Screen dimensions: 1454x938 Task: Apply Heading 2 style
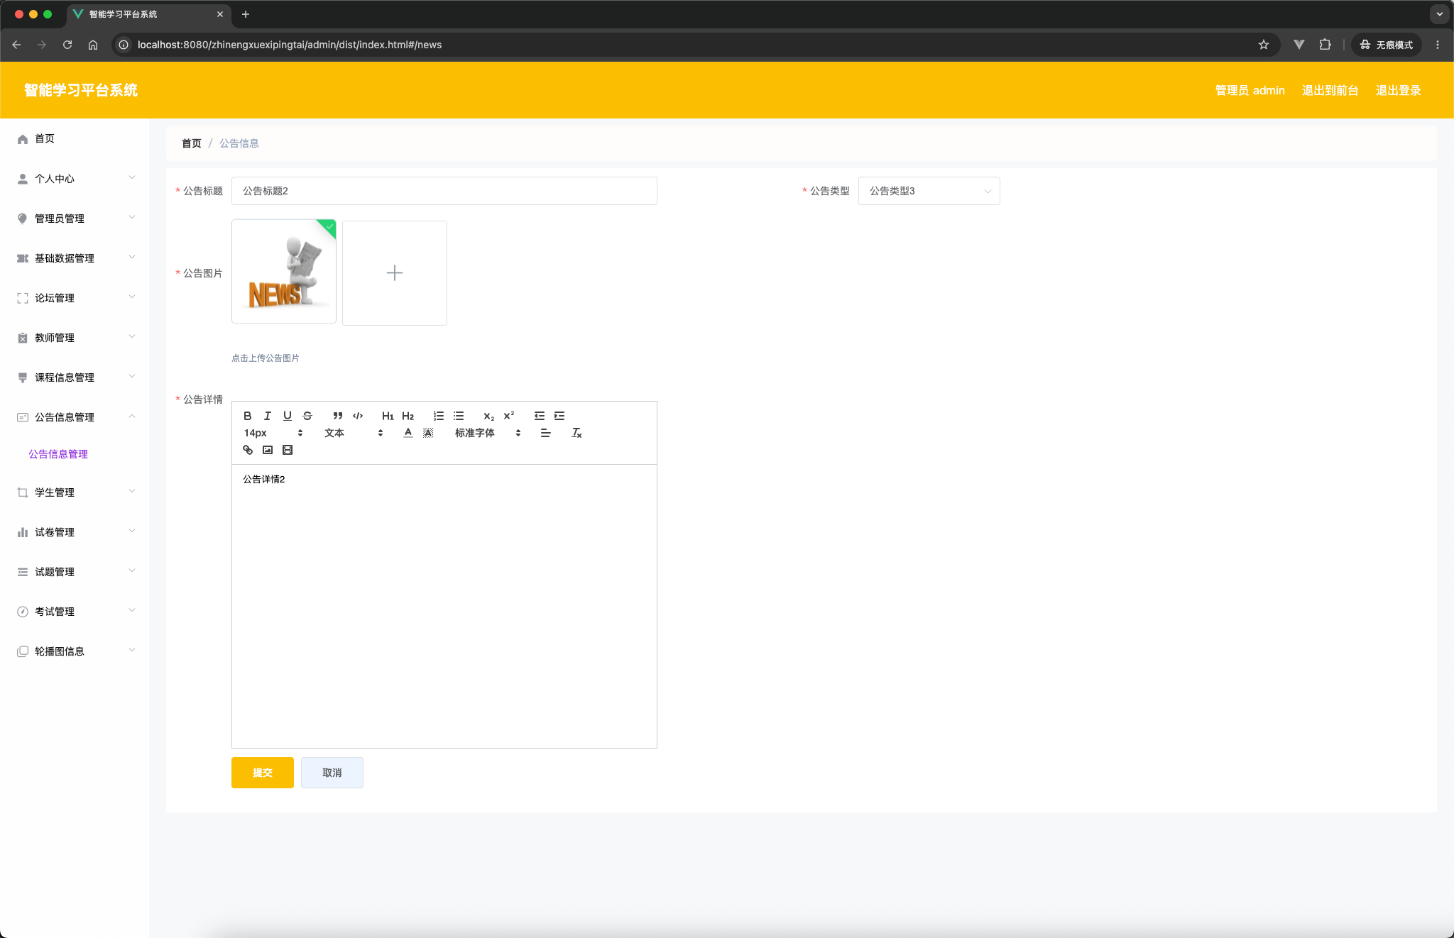click(x=408, y=416)
